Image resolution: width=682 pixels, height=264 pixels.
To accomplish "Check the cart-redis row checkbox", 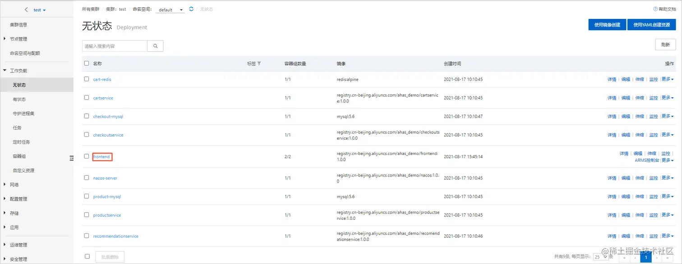I will pyautogui.click(x=87, y=79).
